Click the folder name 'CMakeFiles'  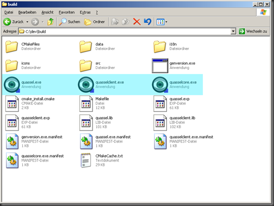30,44
